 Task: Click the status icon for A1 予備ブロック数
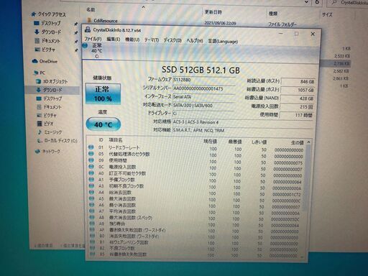pyautogui.click(x=91, y=180)
